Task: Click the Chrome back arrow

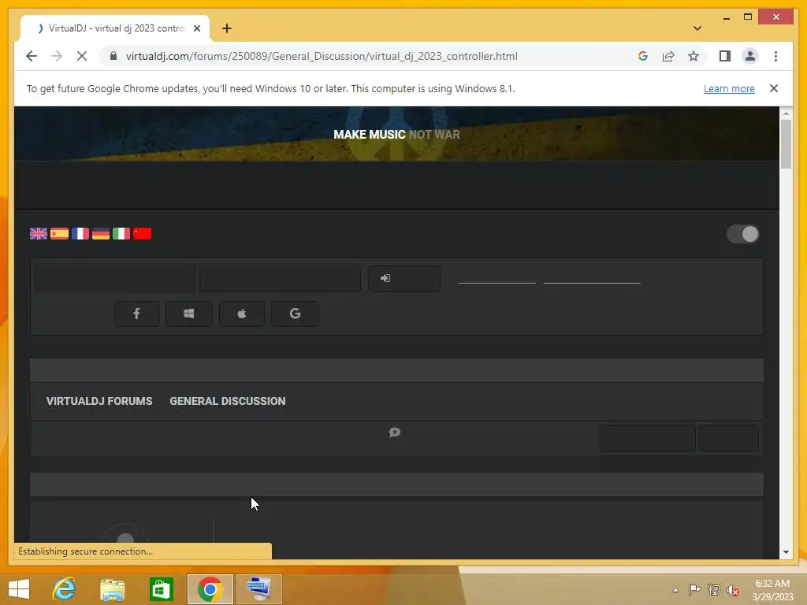Action: (x=32, y=56)
